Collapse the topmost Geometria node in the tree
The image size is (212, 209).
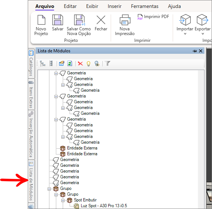pyautogui.click(x=56, y=74)
